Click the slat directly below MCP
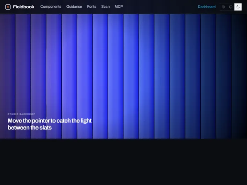 [x=116, y=76]
